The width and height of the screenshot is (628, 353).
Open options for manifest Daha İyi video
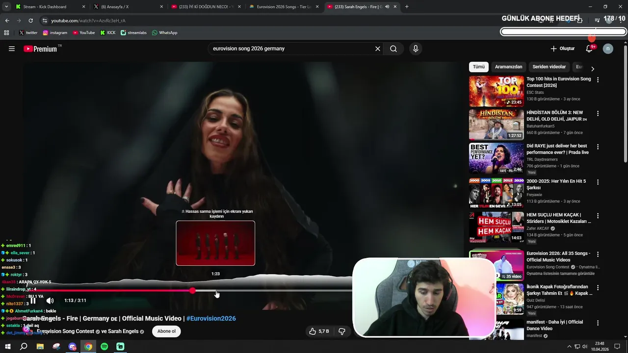click(598, 323)
